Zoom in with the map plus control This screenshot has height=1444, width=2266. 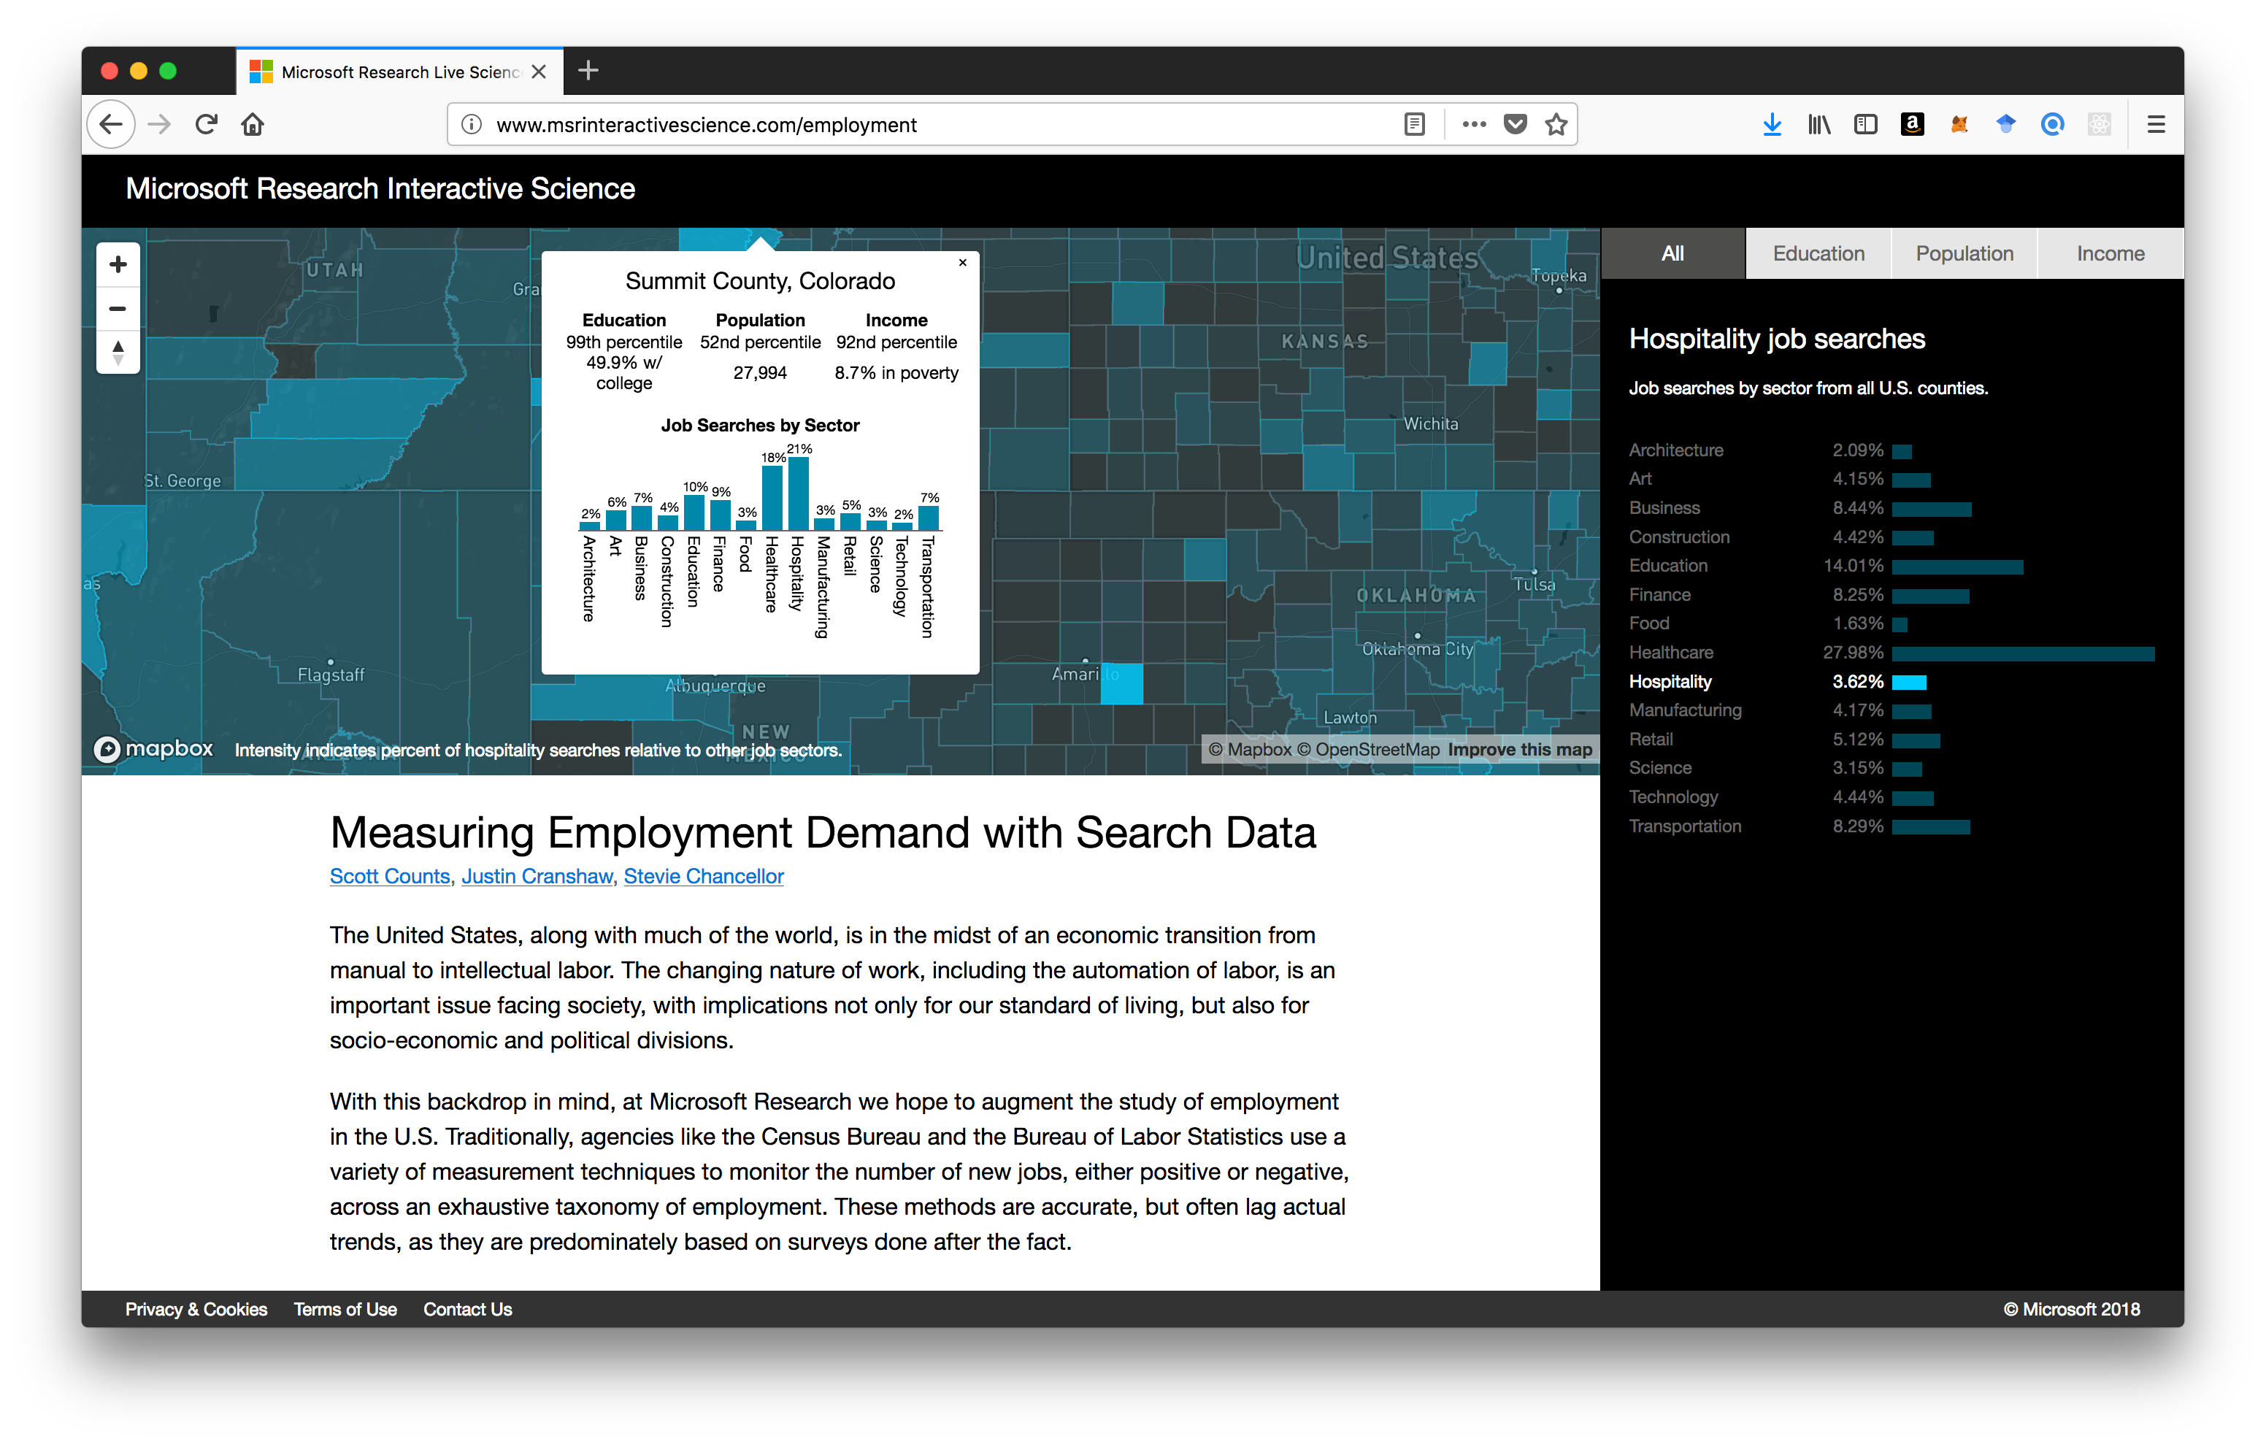tap(118, 264)
